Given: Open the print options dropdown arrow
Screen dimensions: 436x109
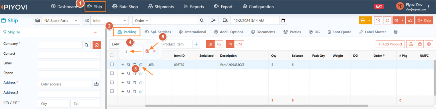Looking at the screenshot, I should (369, 20).
